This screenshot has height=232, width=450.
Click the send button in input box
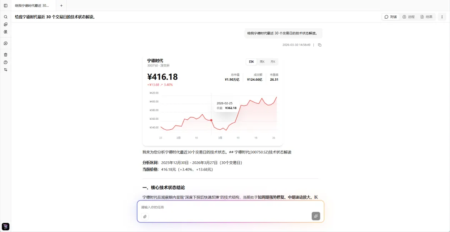pos(316,216)
